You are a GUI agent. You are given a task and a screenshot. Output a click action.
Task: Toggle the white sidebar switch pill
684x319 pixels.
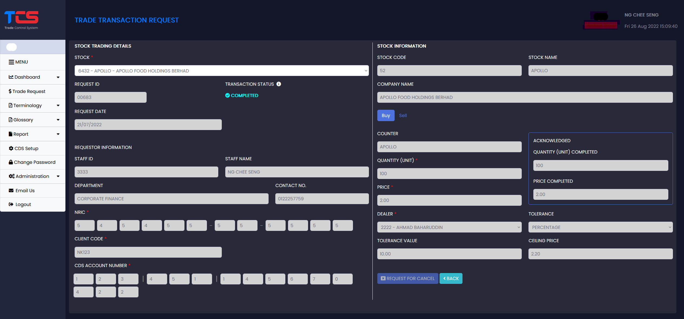point(12,47)
